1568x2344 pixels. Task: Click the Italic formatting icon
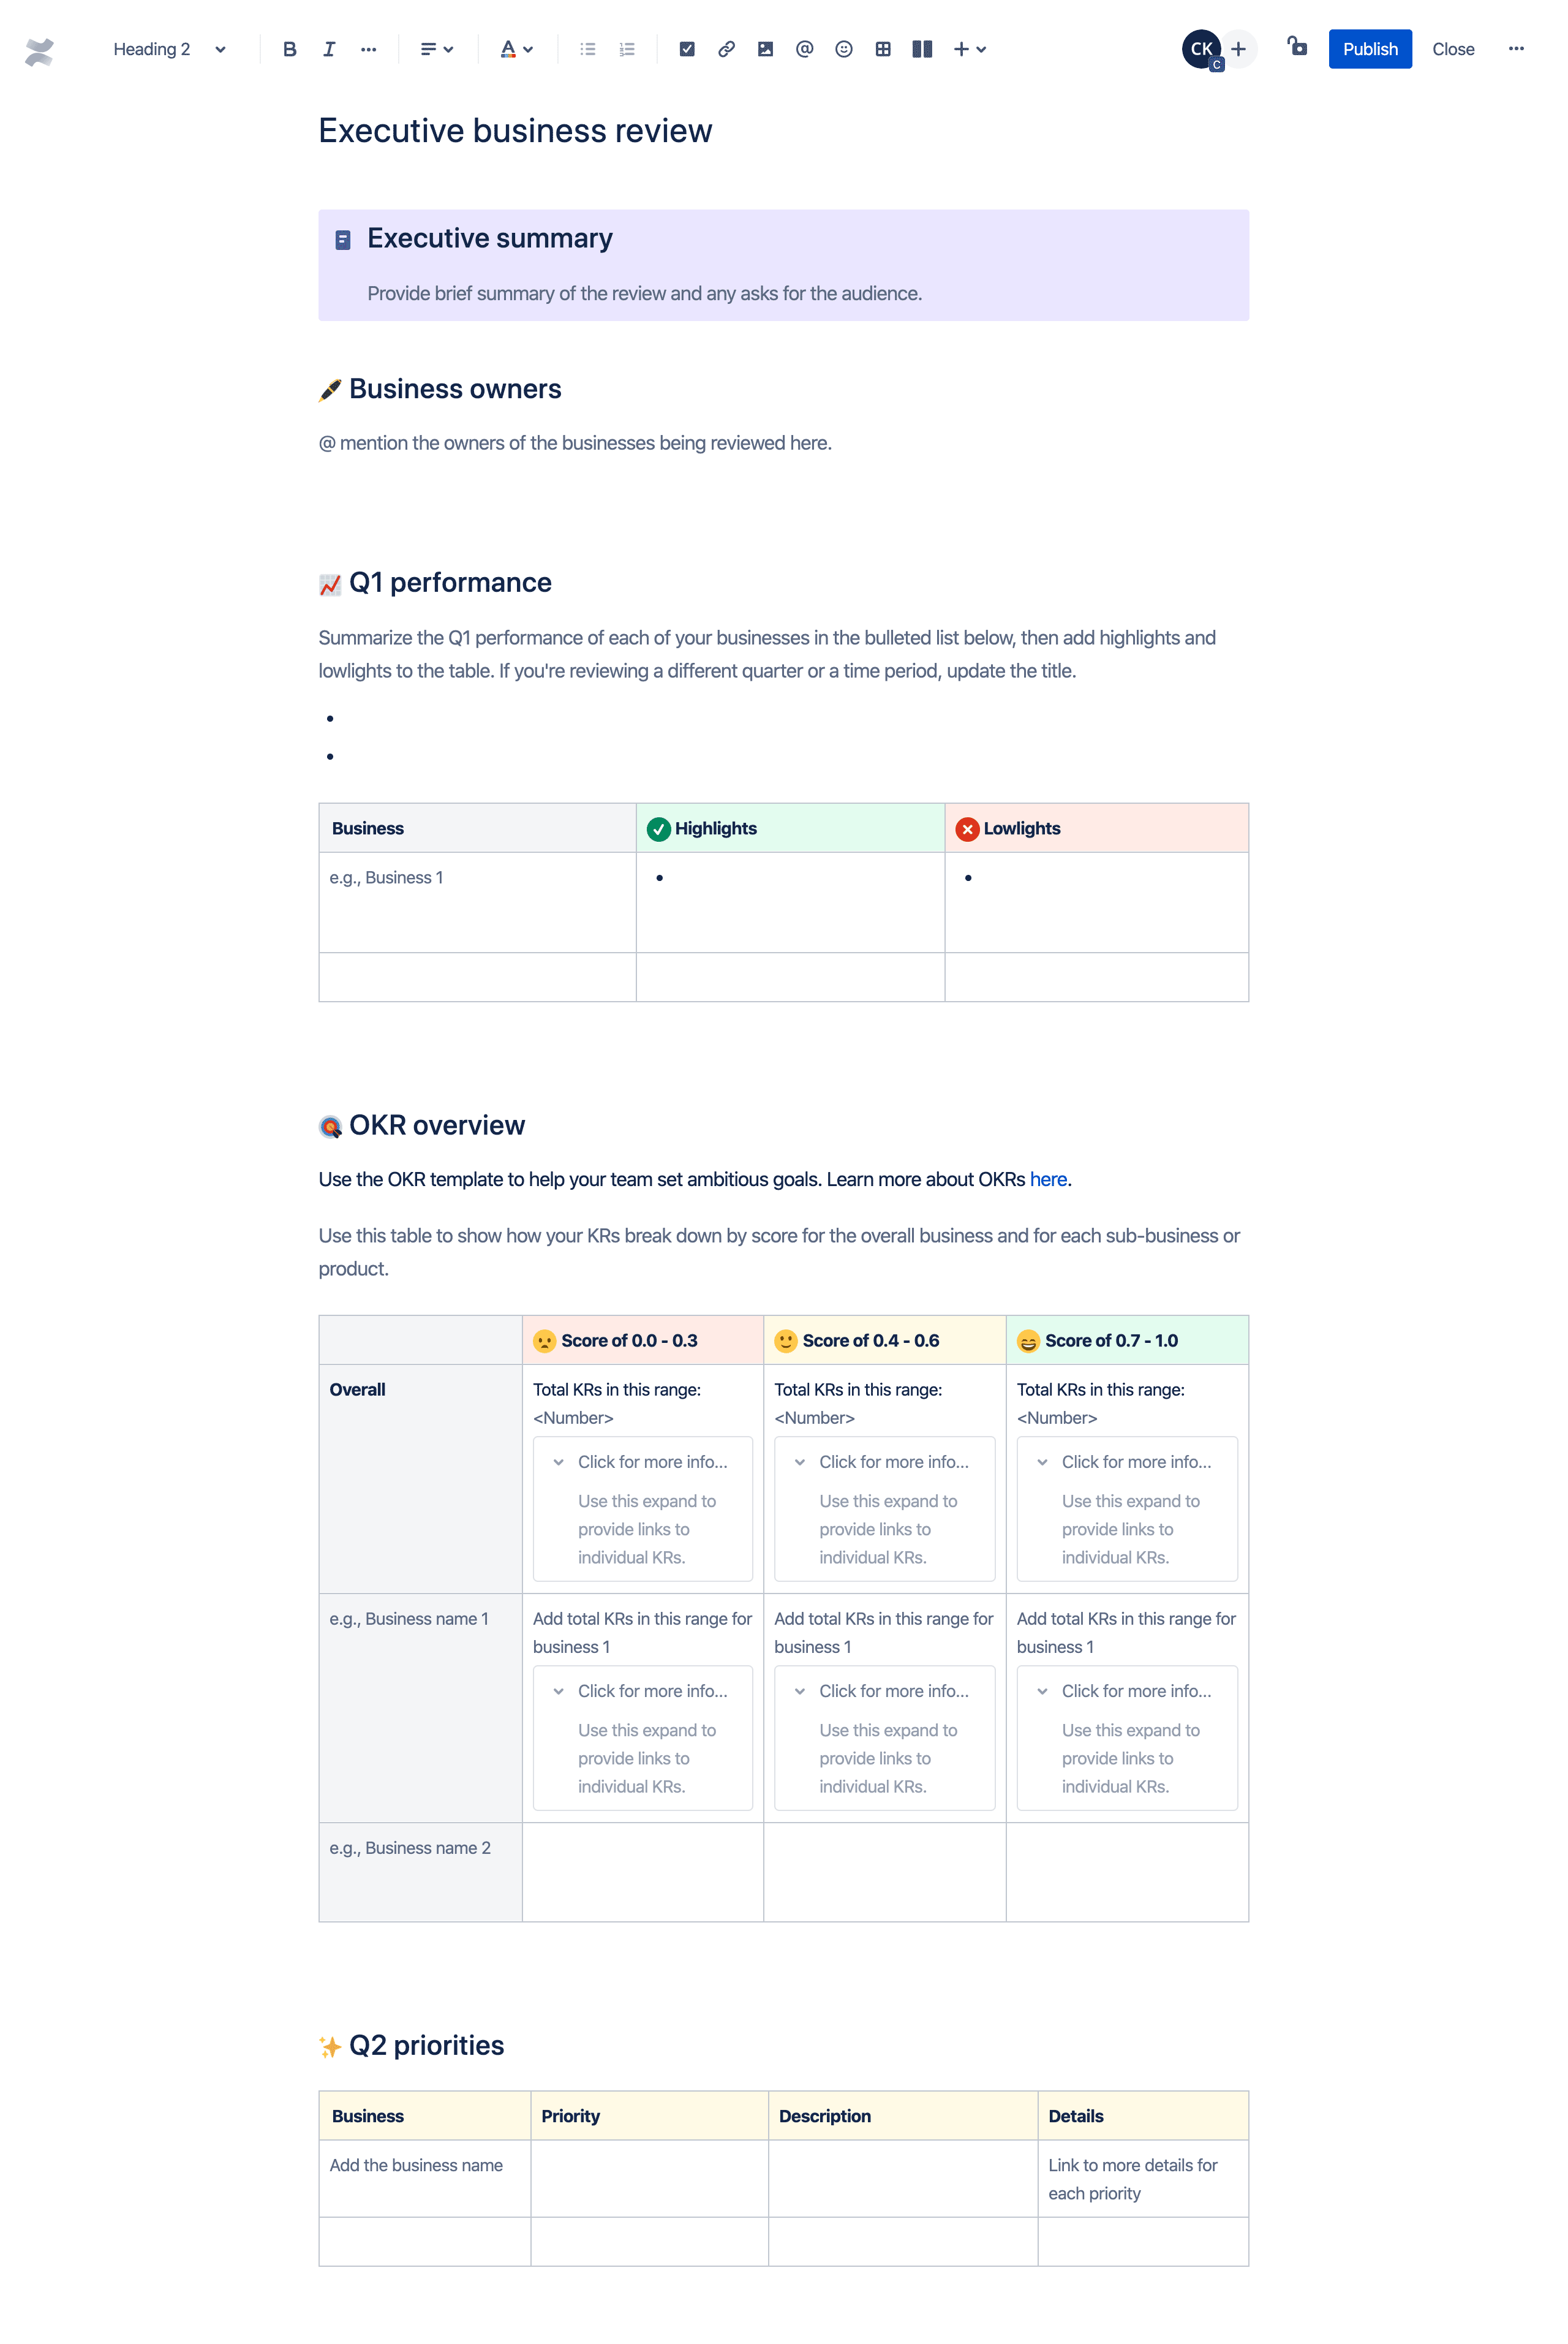329,47
